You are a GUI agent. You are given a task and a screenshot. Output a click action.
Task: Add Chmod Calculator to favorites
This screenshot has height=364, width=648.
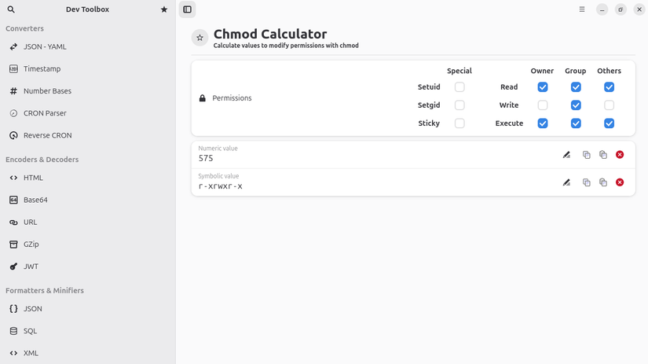point(200,38)
